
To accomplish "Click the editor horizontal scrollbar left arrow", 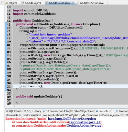I will pyautogui.click(x=14, y=106).
